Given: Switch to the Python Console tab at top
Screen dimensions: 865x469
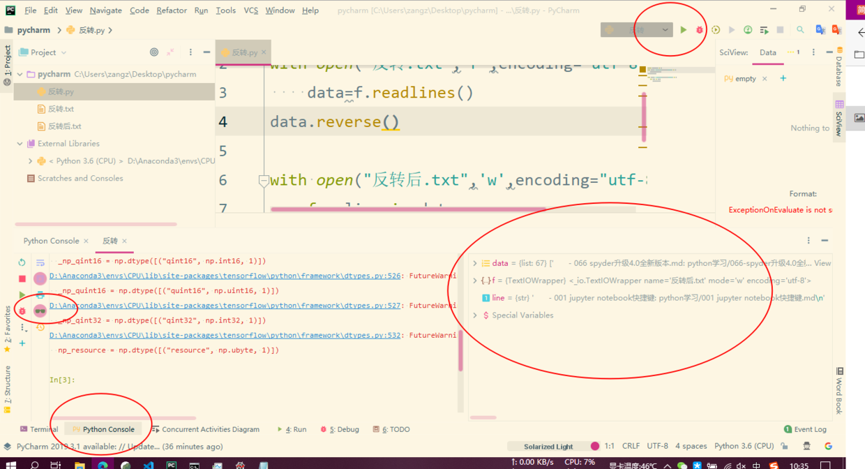Looking at the screenshot, I should coord(51,241).
